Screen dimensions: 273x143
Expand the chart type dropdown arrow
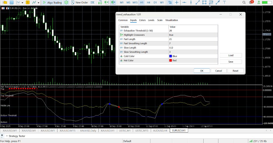pos(22,3)
